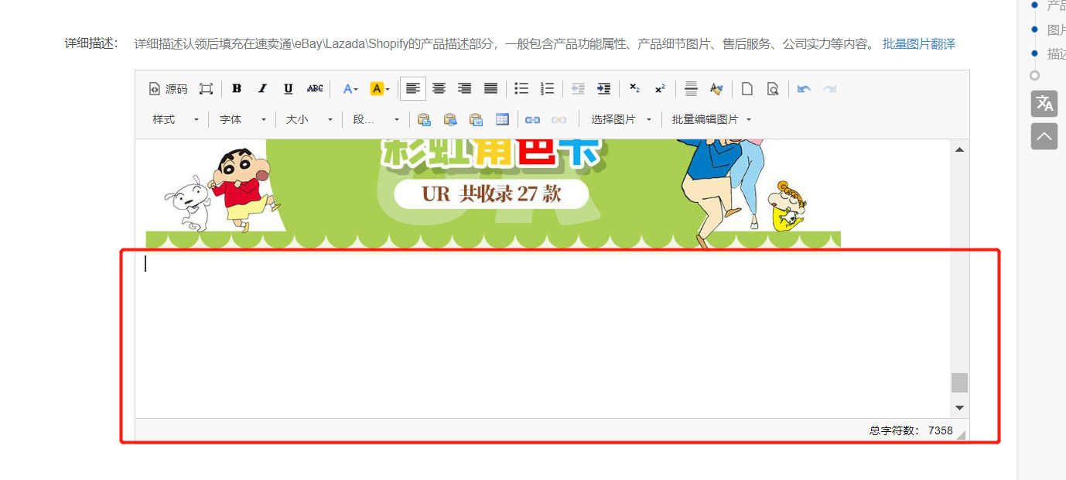The height and width of the screenshot is (480, 1066).
Task: Click the 详细描述: field label
Action: coord(91,43)
